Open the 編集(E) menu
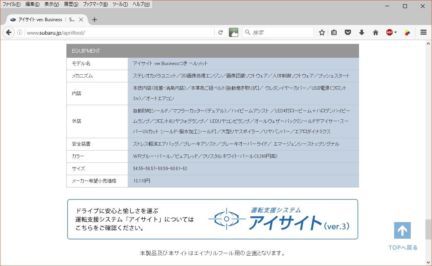 [x=32, y=4]
